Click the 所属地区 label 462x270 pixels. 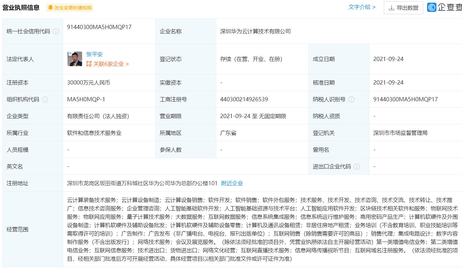(x=171, y=133)
